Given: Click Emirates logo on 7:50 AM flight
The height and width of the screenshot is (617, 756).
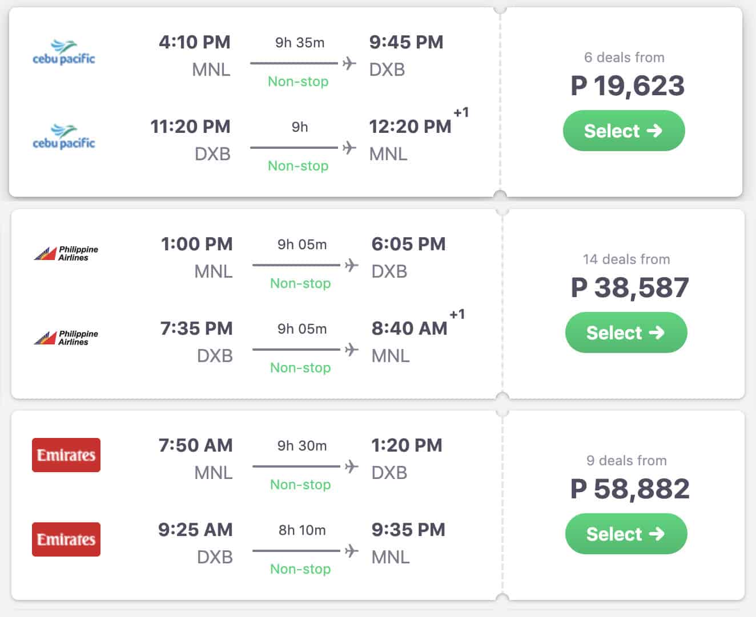Looking at the screenshot, I should [66, 455].
